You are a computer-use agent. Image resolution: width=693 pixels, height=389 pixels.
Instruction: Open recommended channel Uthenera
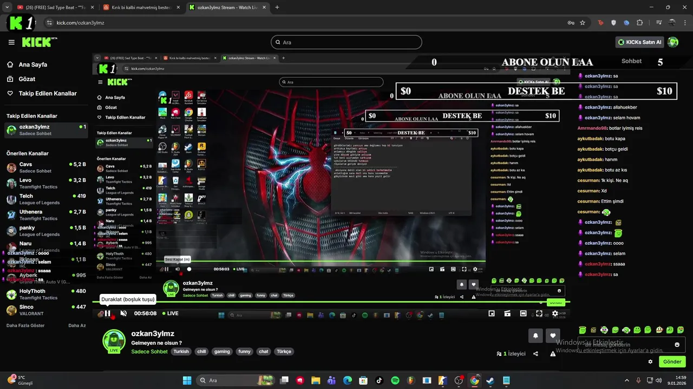point(46,215)
